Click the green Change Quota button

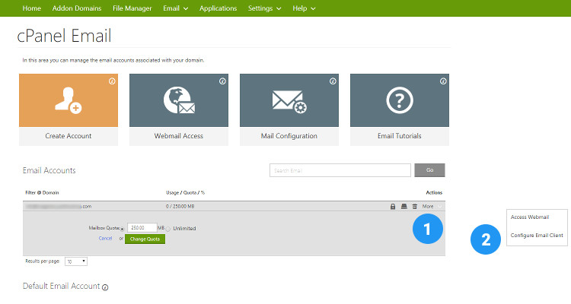point(145,239)
